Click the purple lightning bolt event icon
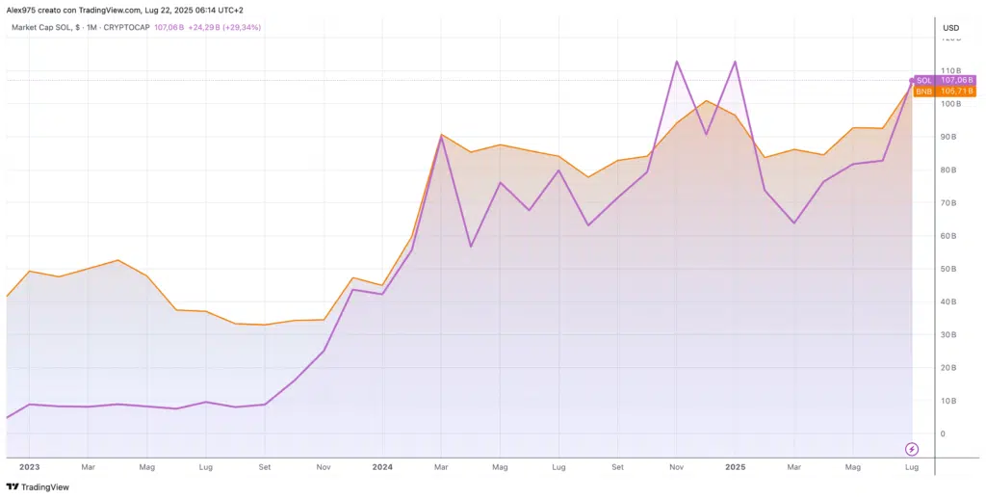This screenshot has width=986, height=498. pyautogui.click(x=912, y=449)
